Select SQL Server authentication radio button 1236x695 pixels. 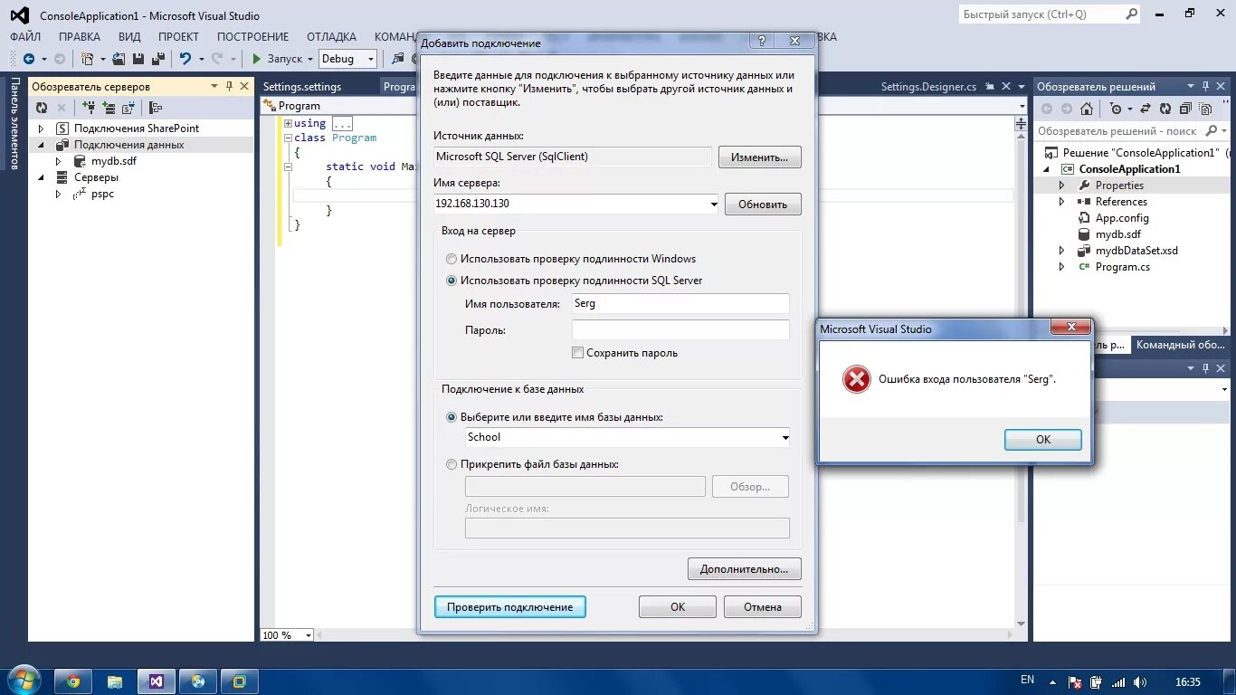point(452,281)
